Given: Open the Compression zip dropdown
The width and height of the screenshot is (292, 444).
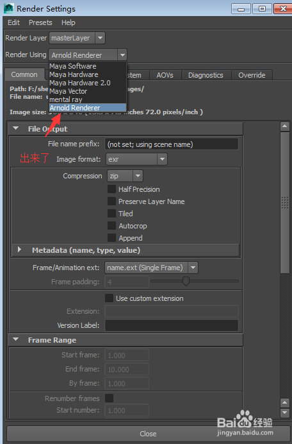Looking at the screenshot, I should (125, 176).
